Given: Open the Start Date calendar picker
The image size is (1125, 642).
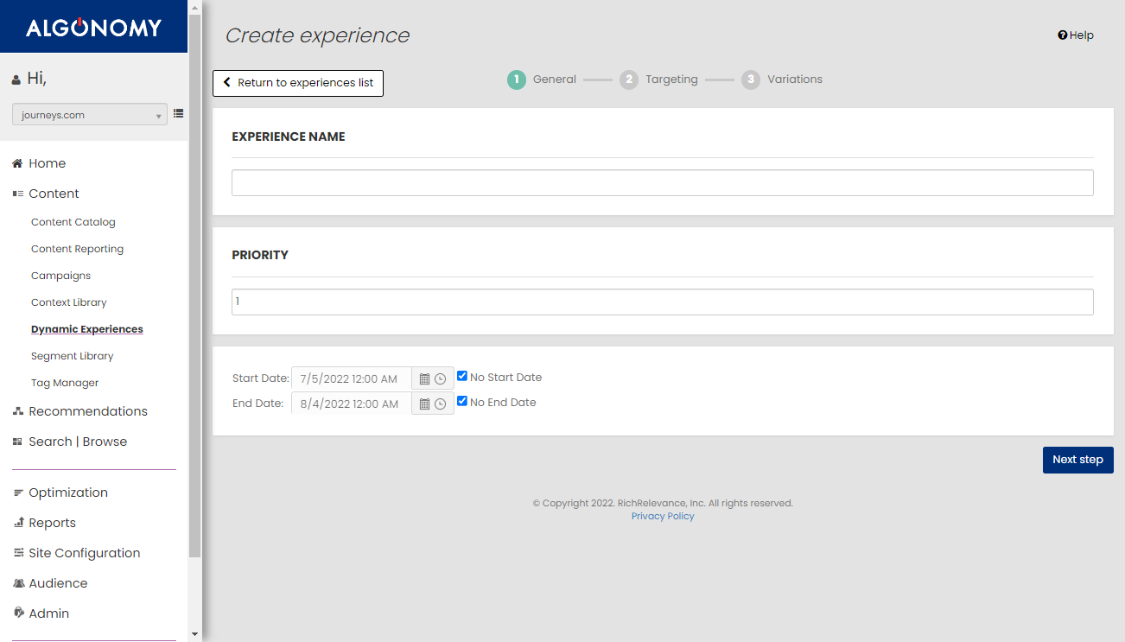Looking at the screenshot, I should 424,379.
